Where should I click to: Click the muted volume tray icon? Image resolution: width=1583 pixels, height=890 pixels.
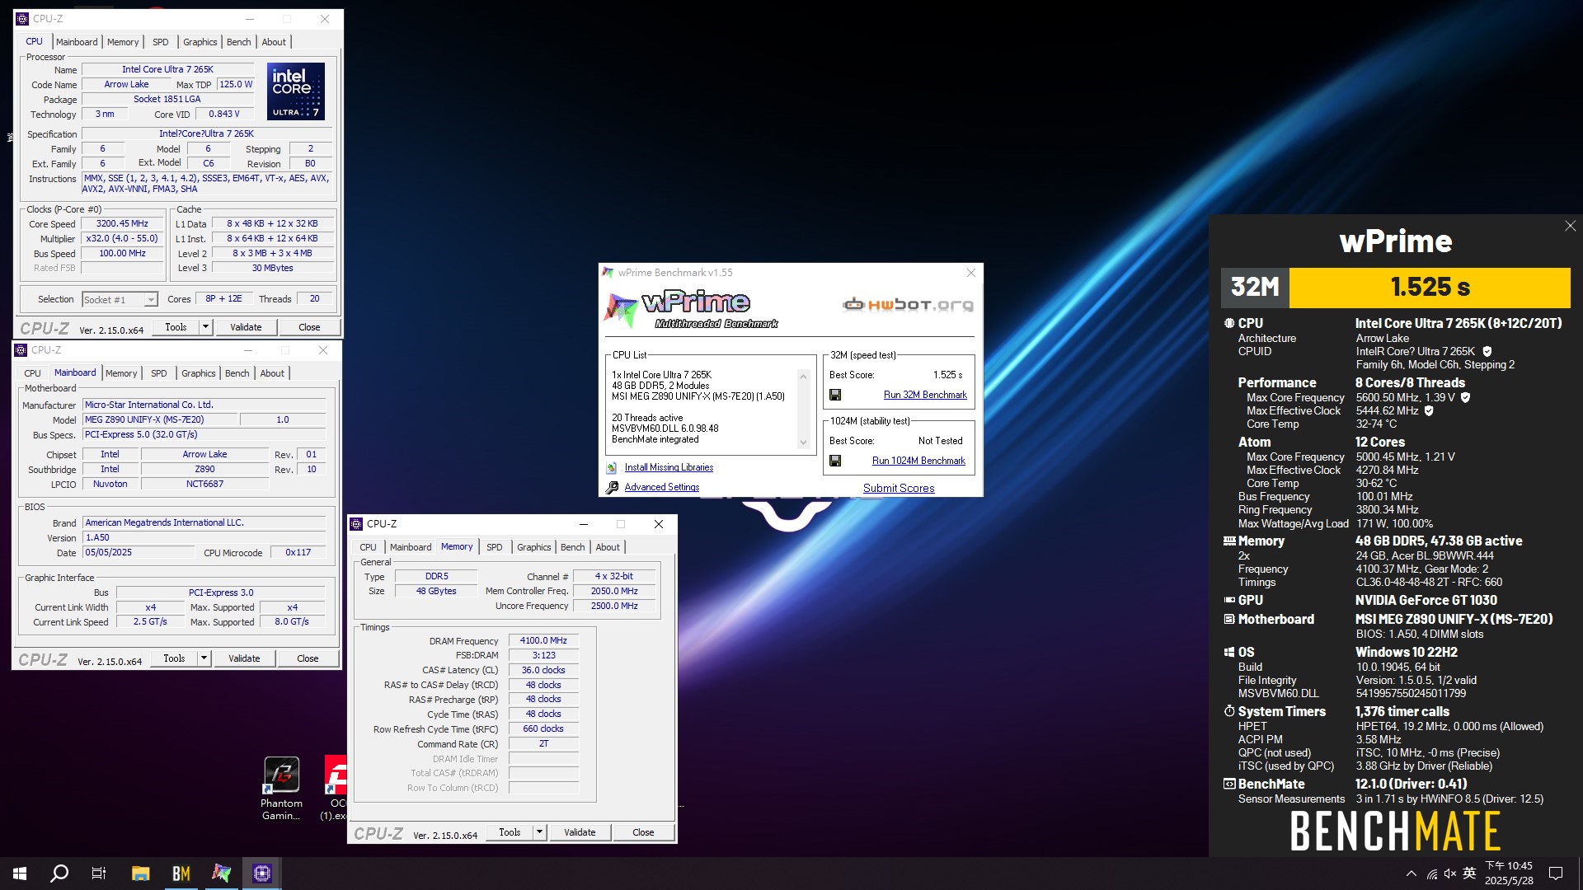1450,874
